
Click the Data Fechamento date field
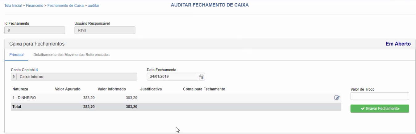(x=176, y=77)
